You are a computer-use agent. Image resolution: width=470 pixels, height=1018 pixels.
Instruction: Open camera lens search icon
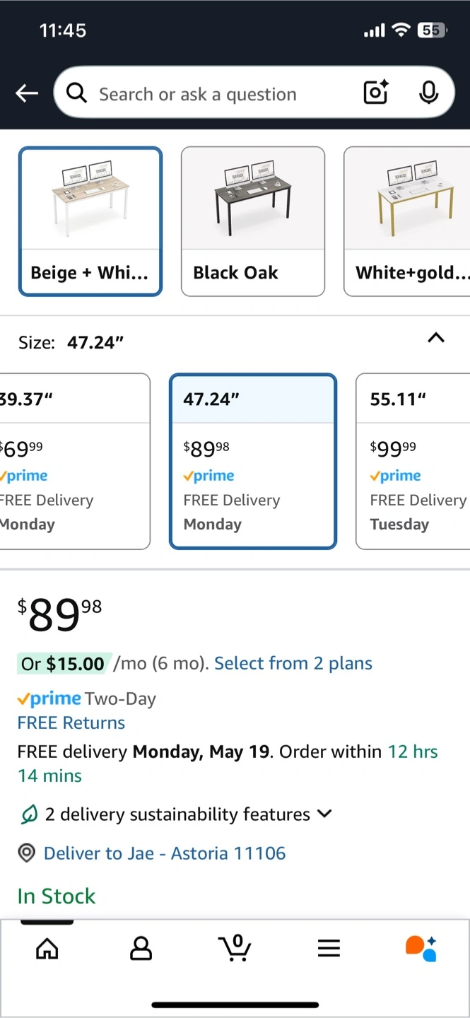376,93
